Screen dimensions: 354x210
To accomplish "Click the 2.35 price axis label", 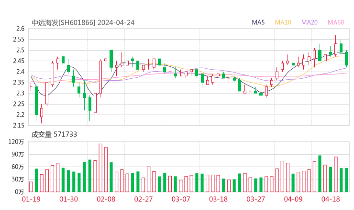I will click(19, 83).
